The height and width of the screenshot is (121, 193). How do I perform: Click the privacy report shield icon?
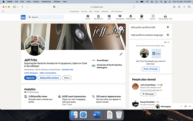click(54, 7)
